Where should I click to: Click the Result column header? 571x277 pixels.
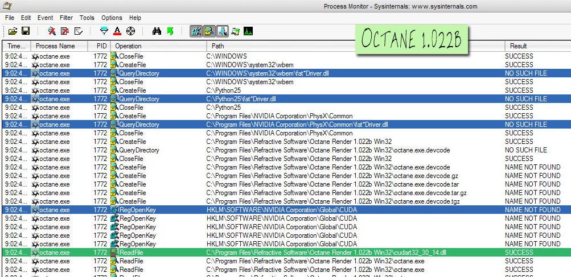tap(538, 46)
